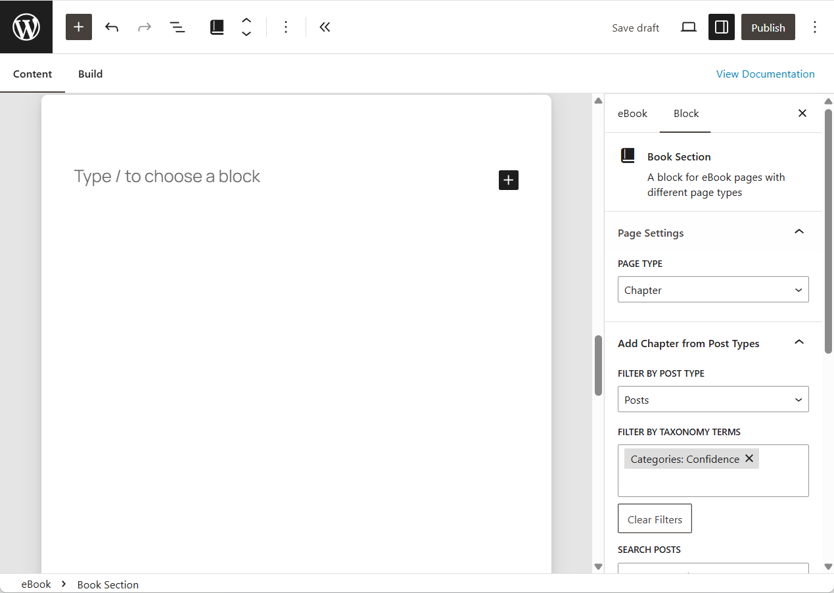834x593 pixels.
Task: Open the Page Type dropdown showing Chapter
Action: pos(713,289)
